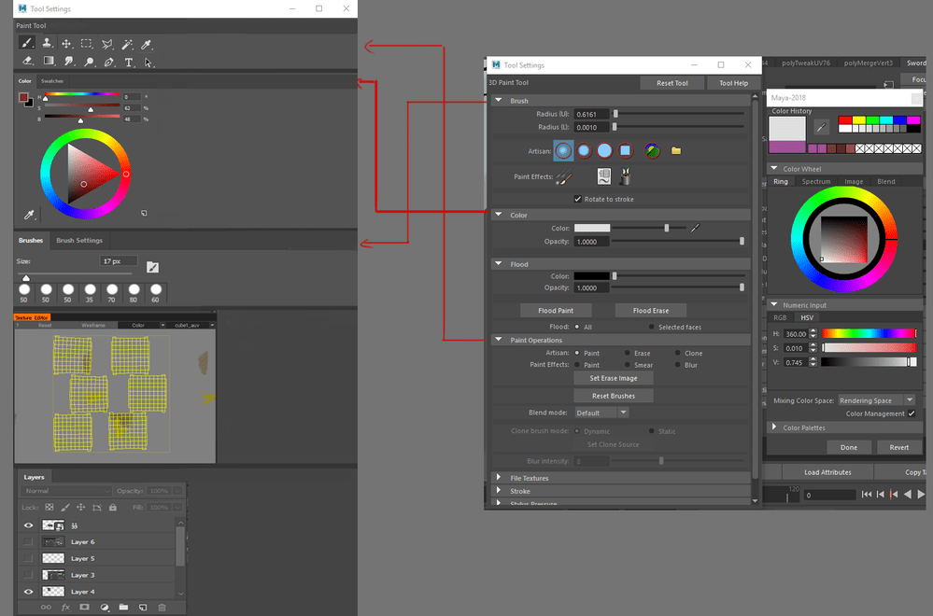The image size is (933, 616).
Task: Select the Type tool
Action: pyautogui.click(x=129, y=62)
